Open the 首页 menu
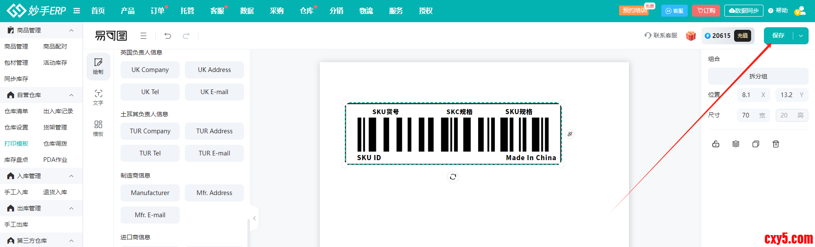815x247 pixels. pyautogui.click(x=98, y=11)
